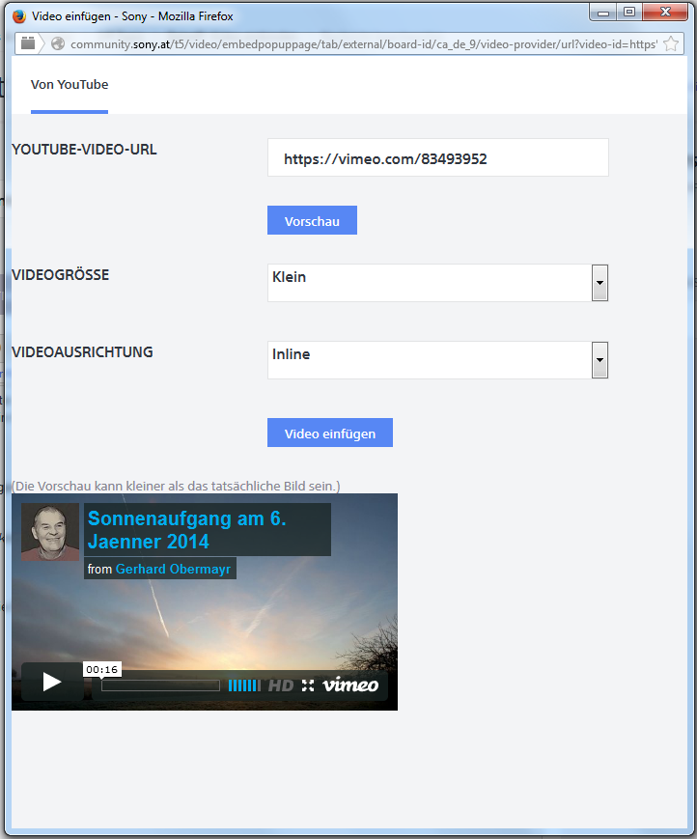The image size is (697, 839).
Task: Open the Videogrösse dropdown
Action: coord(599,283)
